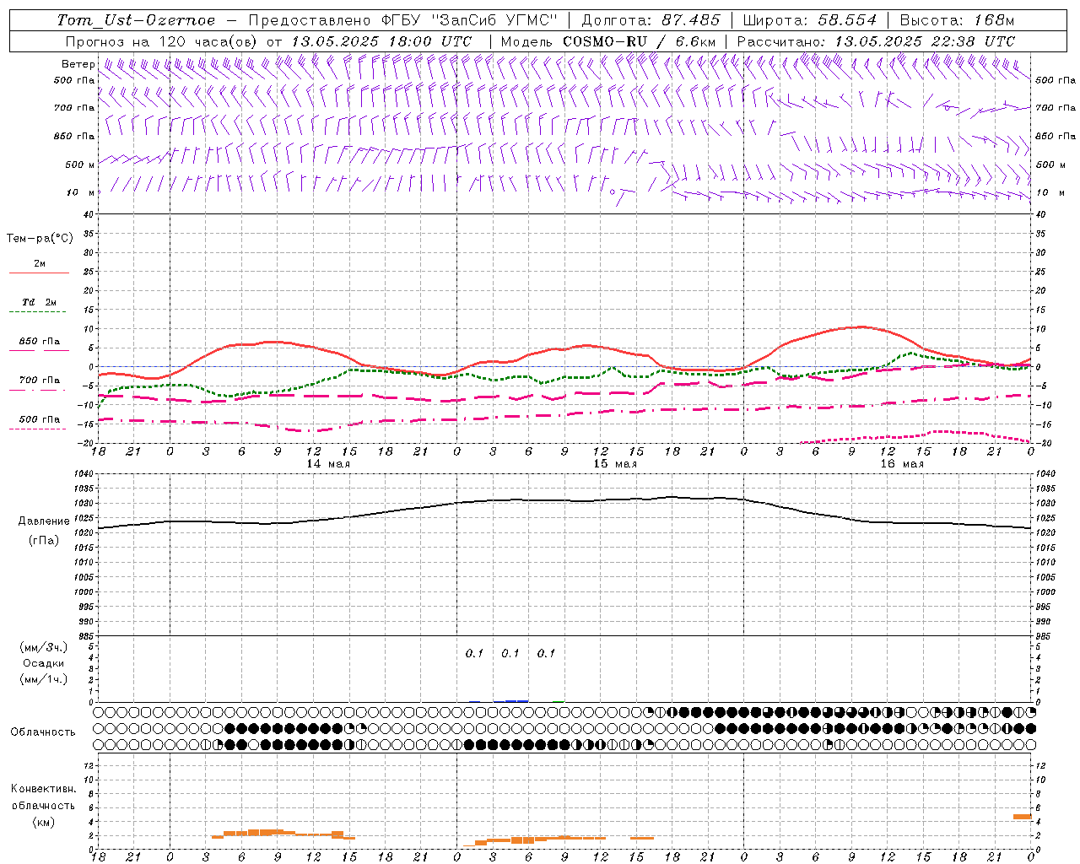1080x864 pixels.
Task: Click the elevation text "Высота: 168м"
Action: pyautogui.click(x=957, y=20)
